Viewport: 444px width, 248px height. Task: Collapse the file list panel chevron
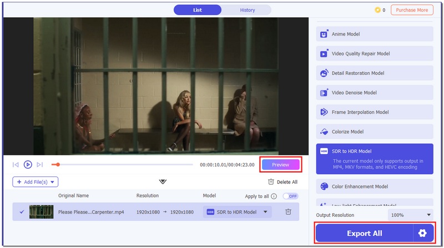click(163, 181)
